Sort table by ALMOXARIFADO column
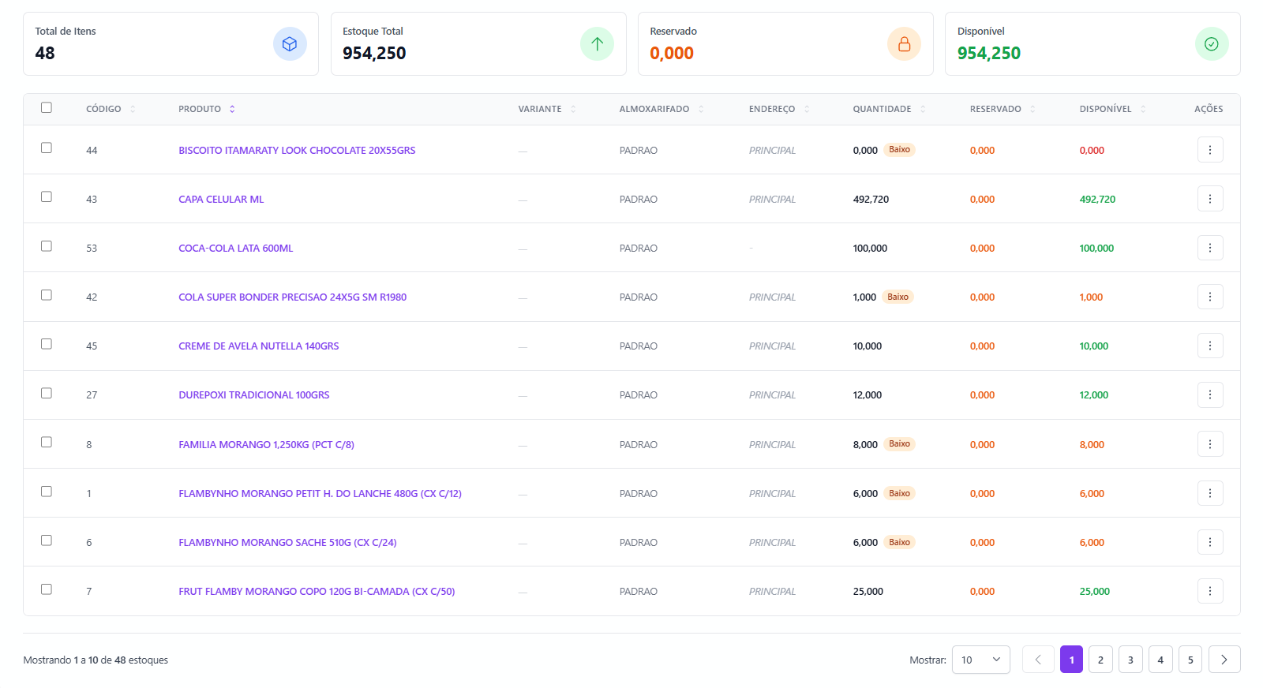The height and width of the screenshot is (688, 1263). [661, 109]
